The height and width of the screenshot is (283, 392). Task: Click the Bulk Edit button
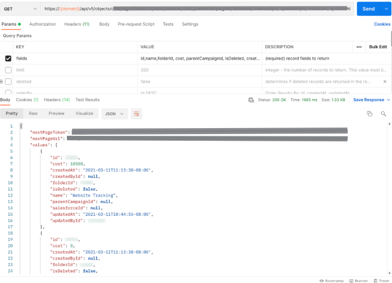coord(378,47)
